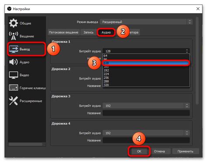Click the Дорожка 3 Название input field

point(146,113)
